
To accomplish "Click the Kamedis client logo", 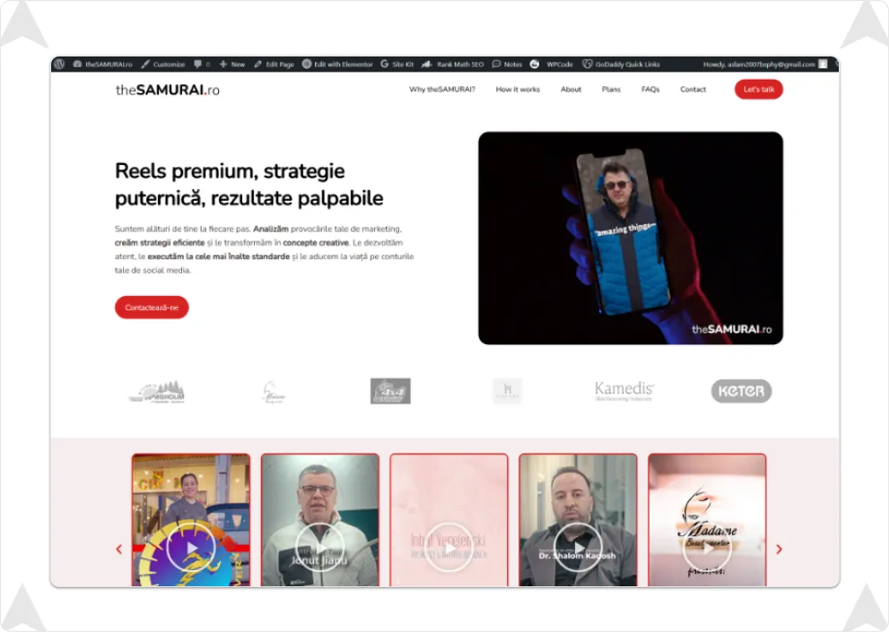I will [x=624, y=391].
